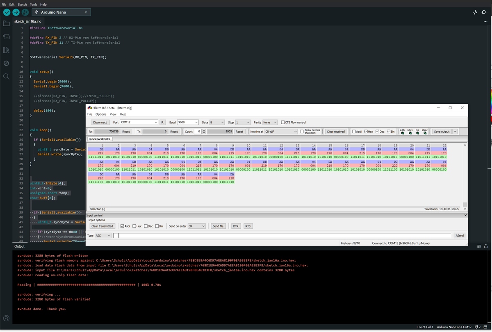Open View menu in HTerm
This screenshot has height=332, width=492.
113,114
